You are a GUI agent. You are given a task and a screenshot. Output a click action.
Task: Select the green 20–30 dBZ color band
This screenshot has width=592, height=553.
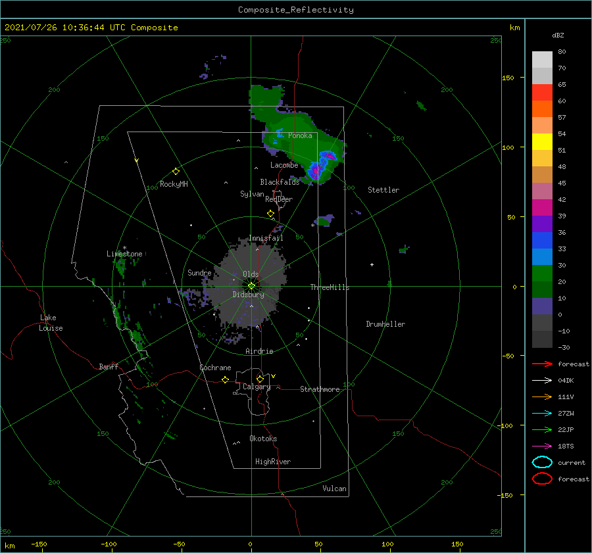tap(542, 274)
